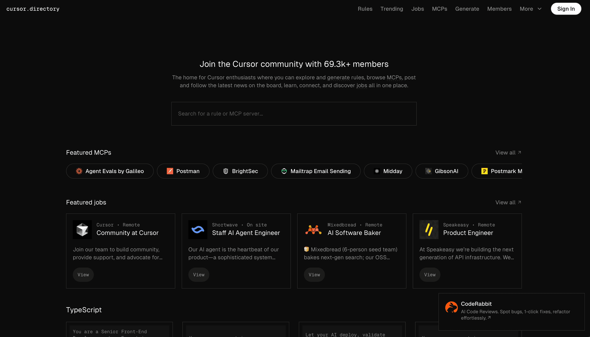
Task: Click the CodeRabbit logo in the banner
Action: 451,307
